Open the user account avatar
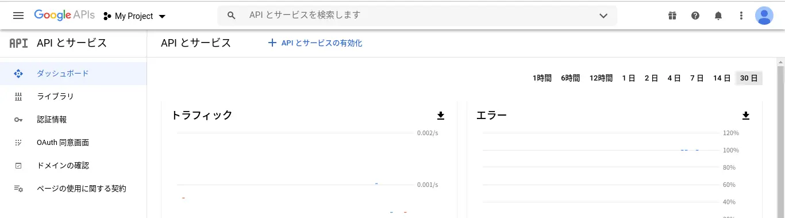 click(x=764, y=16)
